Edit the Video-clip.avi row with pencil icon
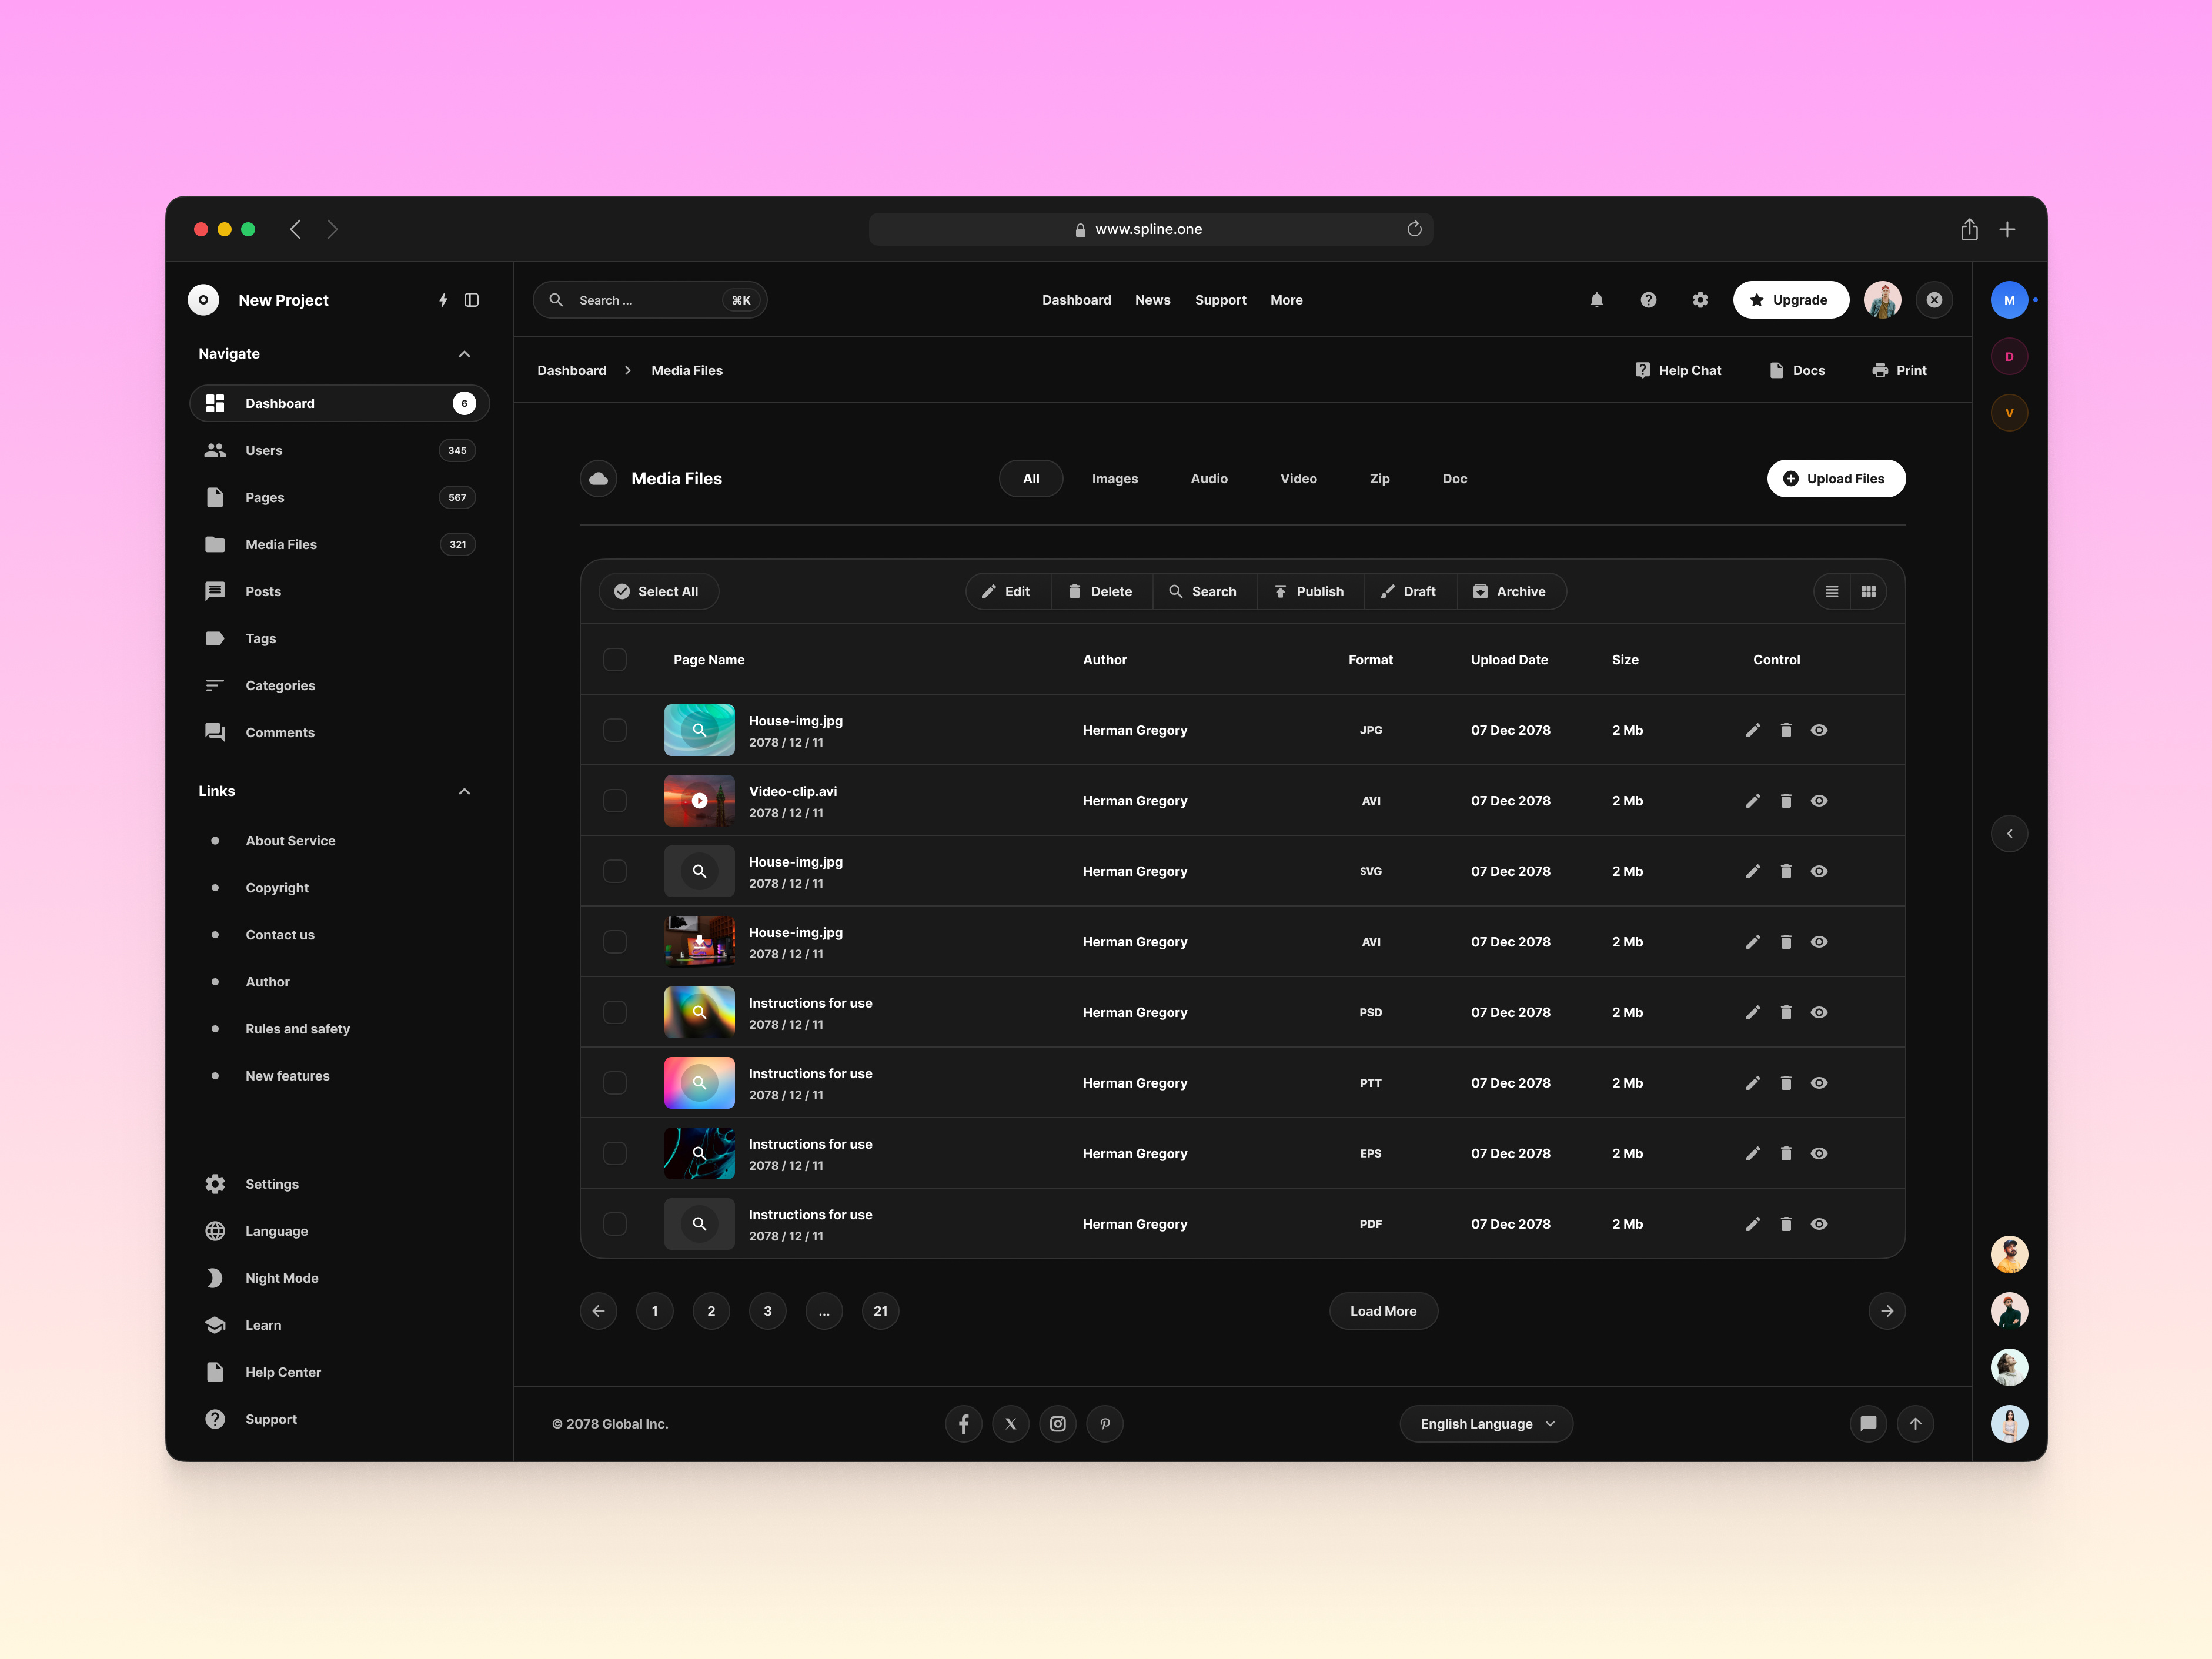The width and height of the screenshot is (2212, 1659). click(1753, 800)
